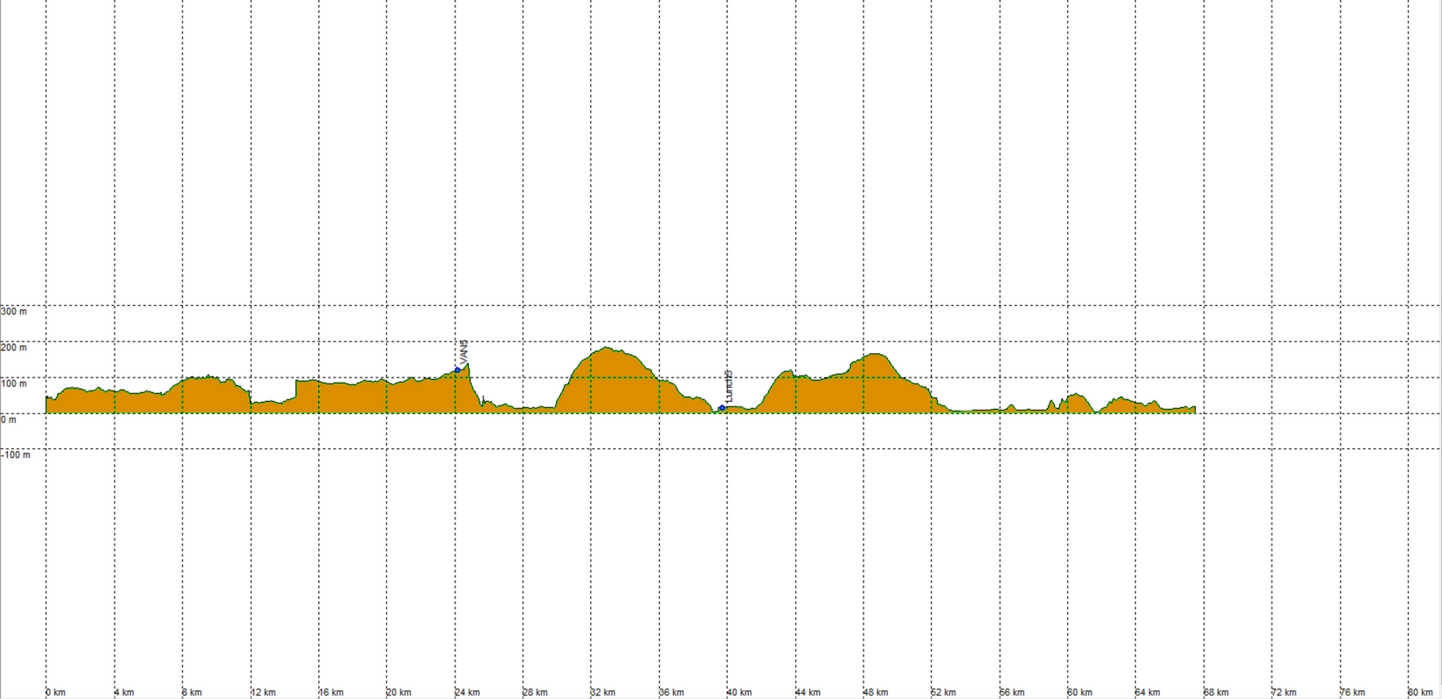Click the 68 km distance axis label
The height and width of the screenshot is (699, 1442).
[1216, 693]
